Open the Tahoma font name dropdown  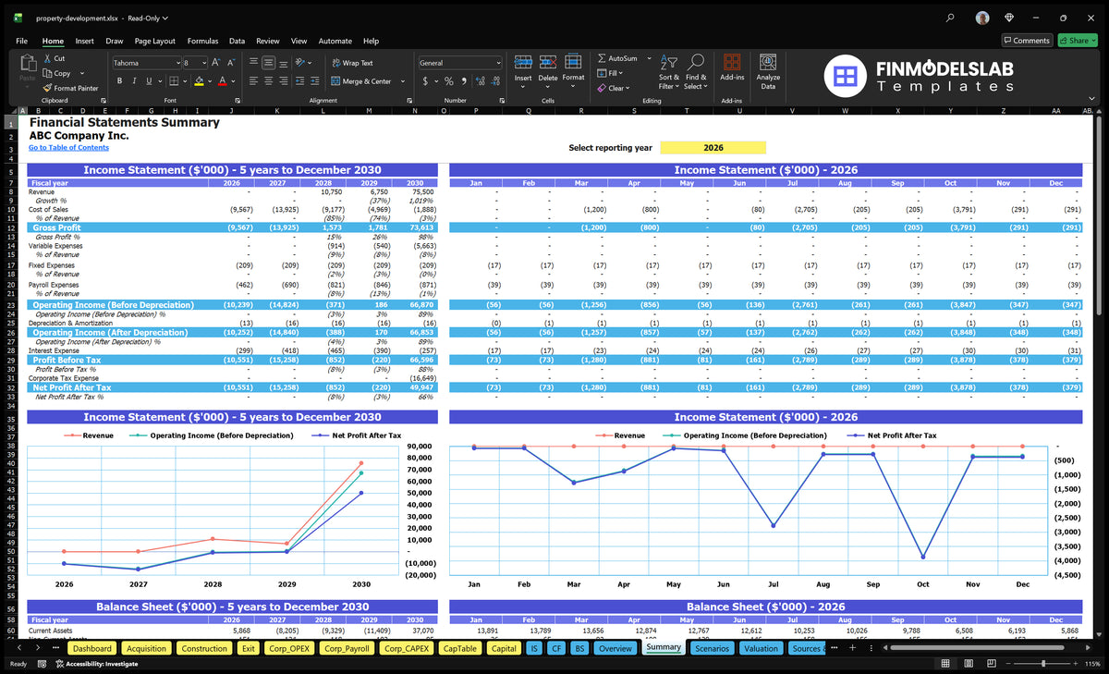coord(177,63)
